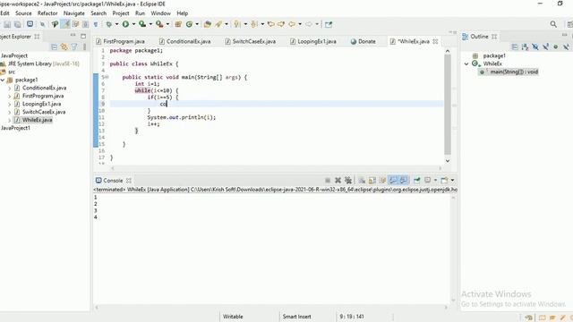
Task: Click the Console Pin Console icon
Action: (417, 181)
